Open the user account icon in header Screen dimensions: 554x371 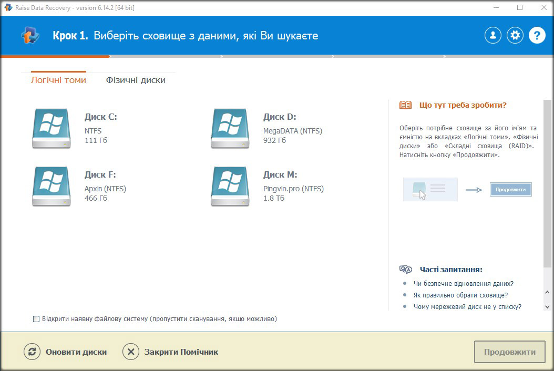(493, 36)
